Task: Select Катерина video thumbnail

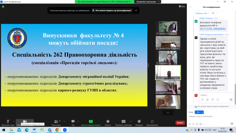Action: click(168, 58)
